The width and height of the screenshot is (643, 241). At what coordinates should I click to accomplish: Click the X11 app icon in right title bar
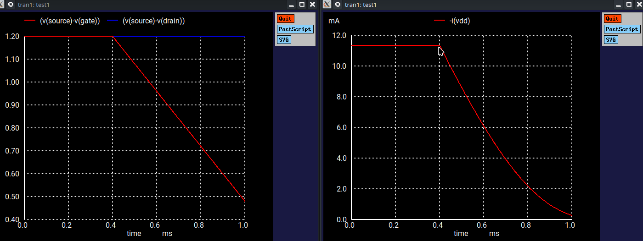327,5
